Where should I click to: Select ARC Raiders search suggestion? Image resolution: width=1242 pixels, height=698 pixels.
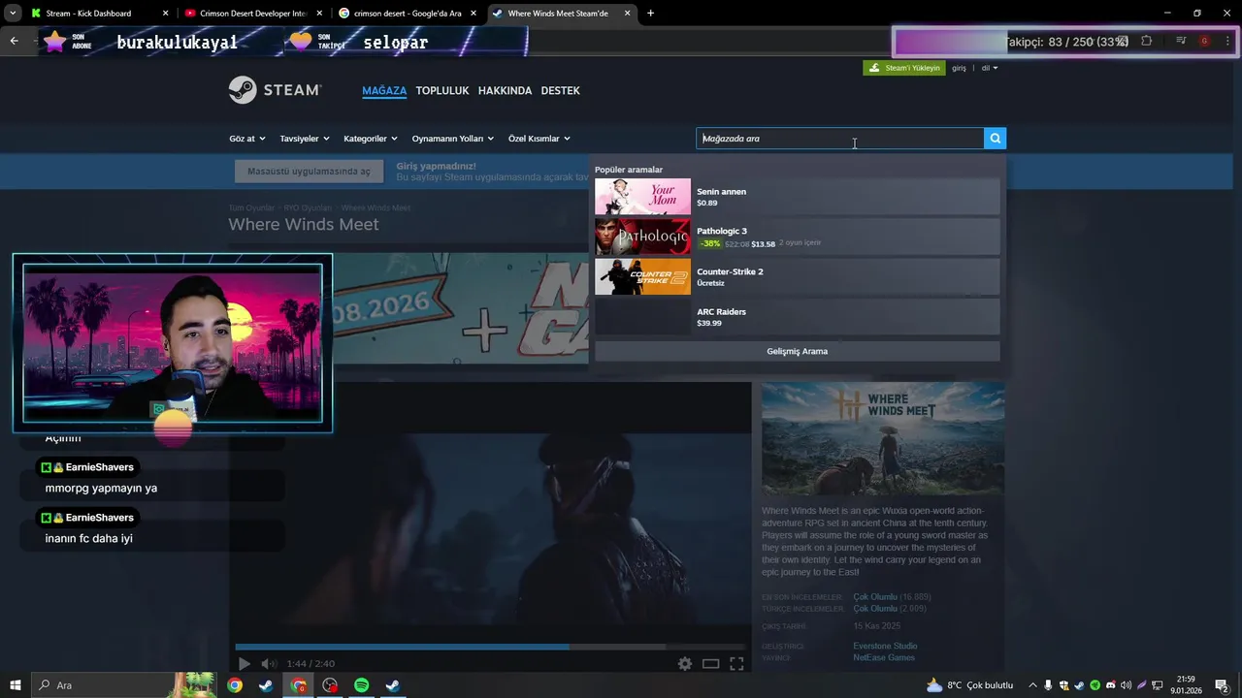tap(797, 316)
